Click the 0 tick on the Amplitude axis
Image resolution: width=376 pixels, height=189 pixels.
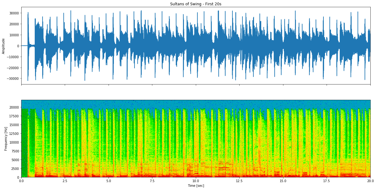tap(18, 46)
